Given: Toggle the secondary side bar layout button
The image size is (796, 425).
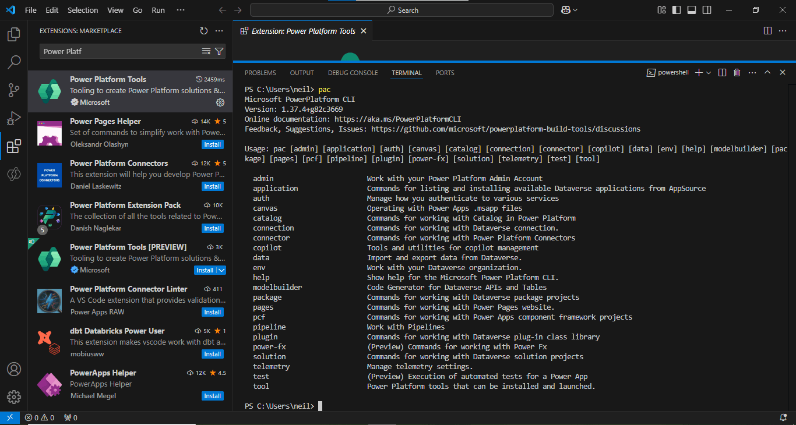Looking at the screenshot, I should [707, 10].
